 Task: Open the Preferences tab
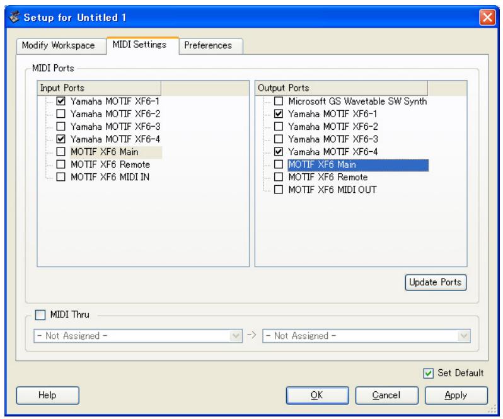click(211, 45)
